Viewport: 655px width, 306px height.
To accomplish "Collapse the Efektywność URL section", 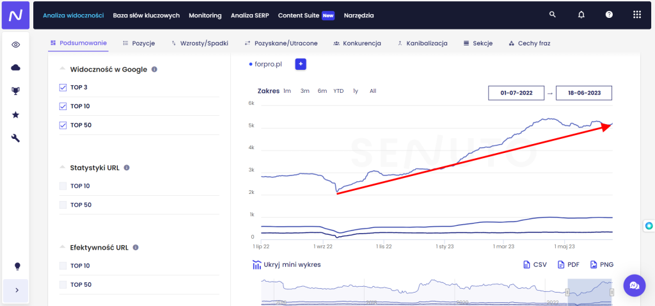I will click(62, 247).
